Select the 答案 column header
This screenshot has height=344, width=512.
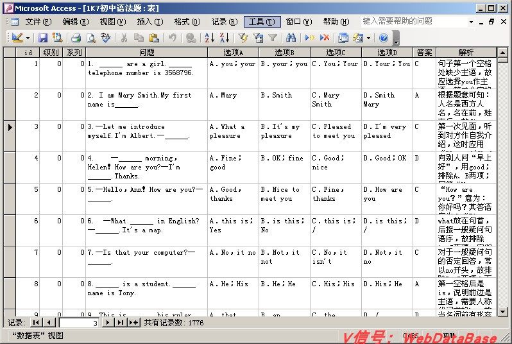[425, 52]
